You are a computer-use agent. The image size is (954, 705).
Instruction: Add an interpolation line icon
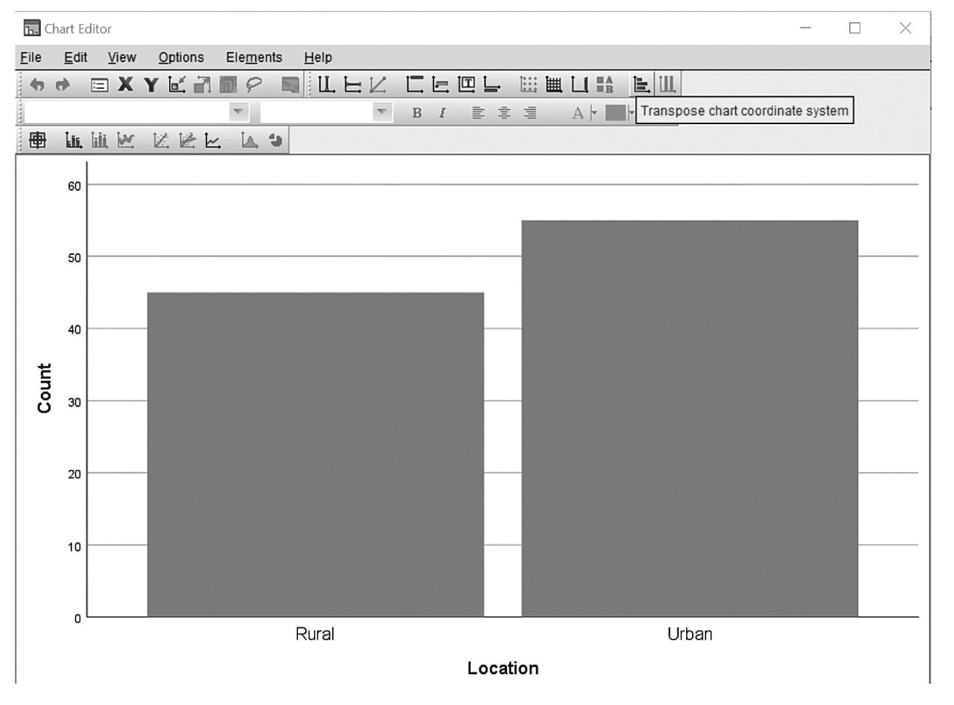click(x=212, y=140)
